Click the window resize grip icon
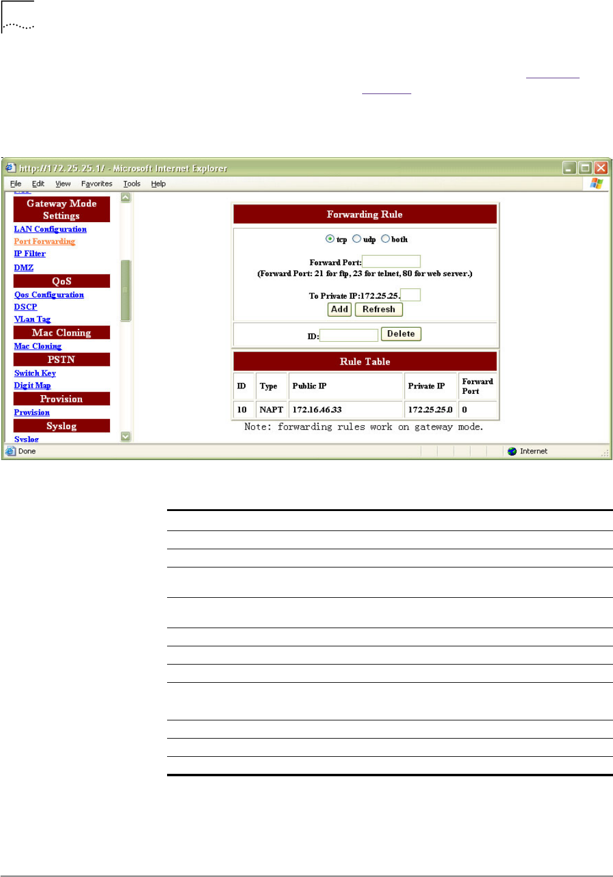 click(604, 453)
